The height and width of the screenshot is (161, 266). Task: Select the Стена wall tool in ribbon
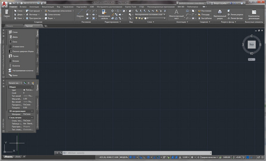[18, 11]
